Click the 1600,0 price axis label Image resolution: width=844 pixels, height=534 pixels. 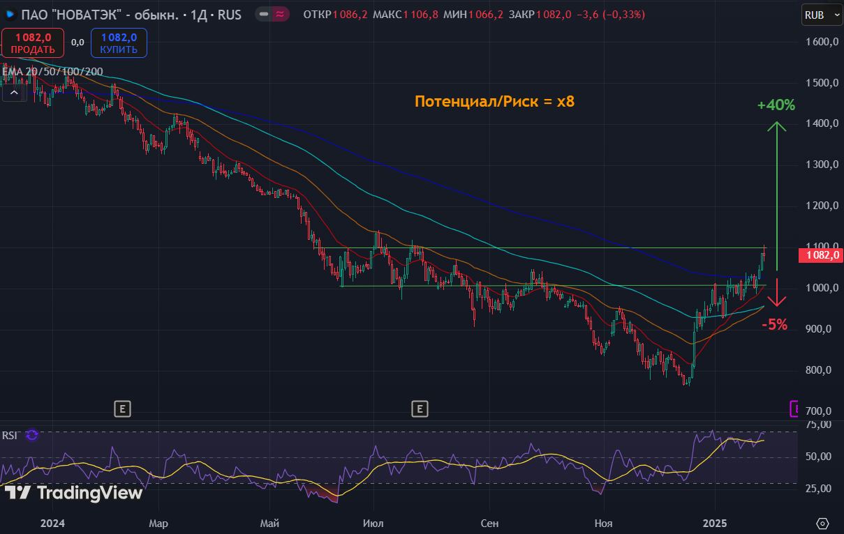[x=821, y=42]
